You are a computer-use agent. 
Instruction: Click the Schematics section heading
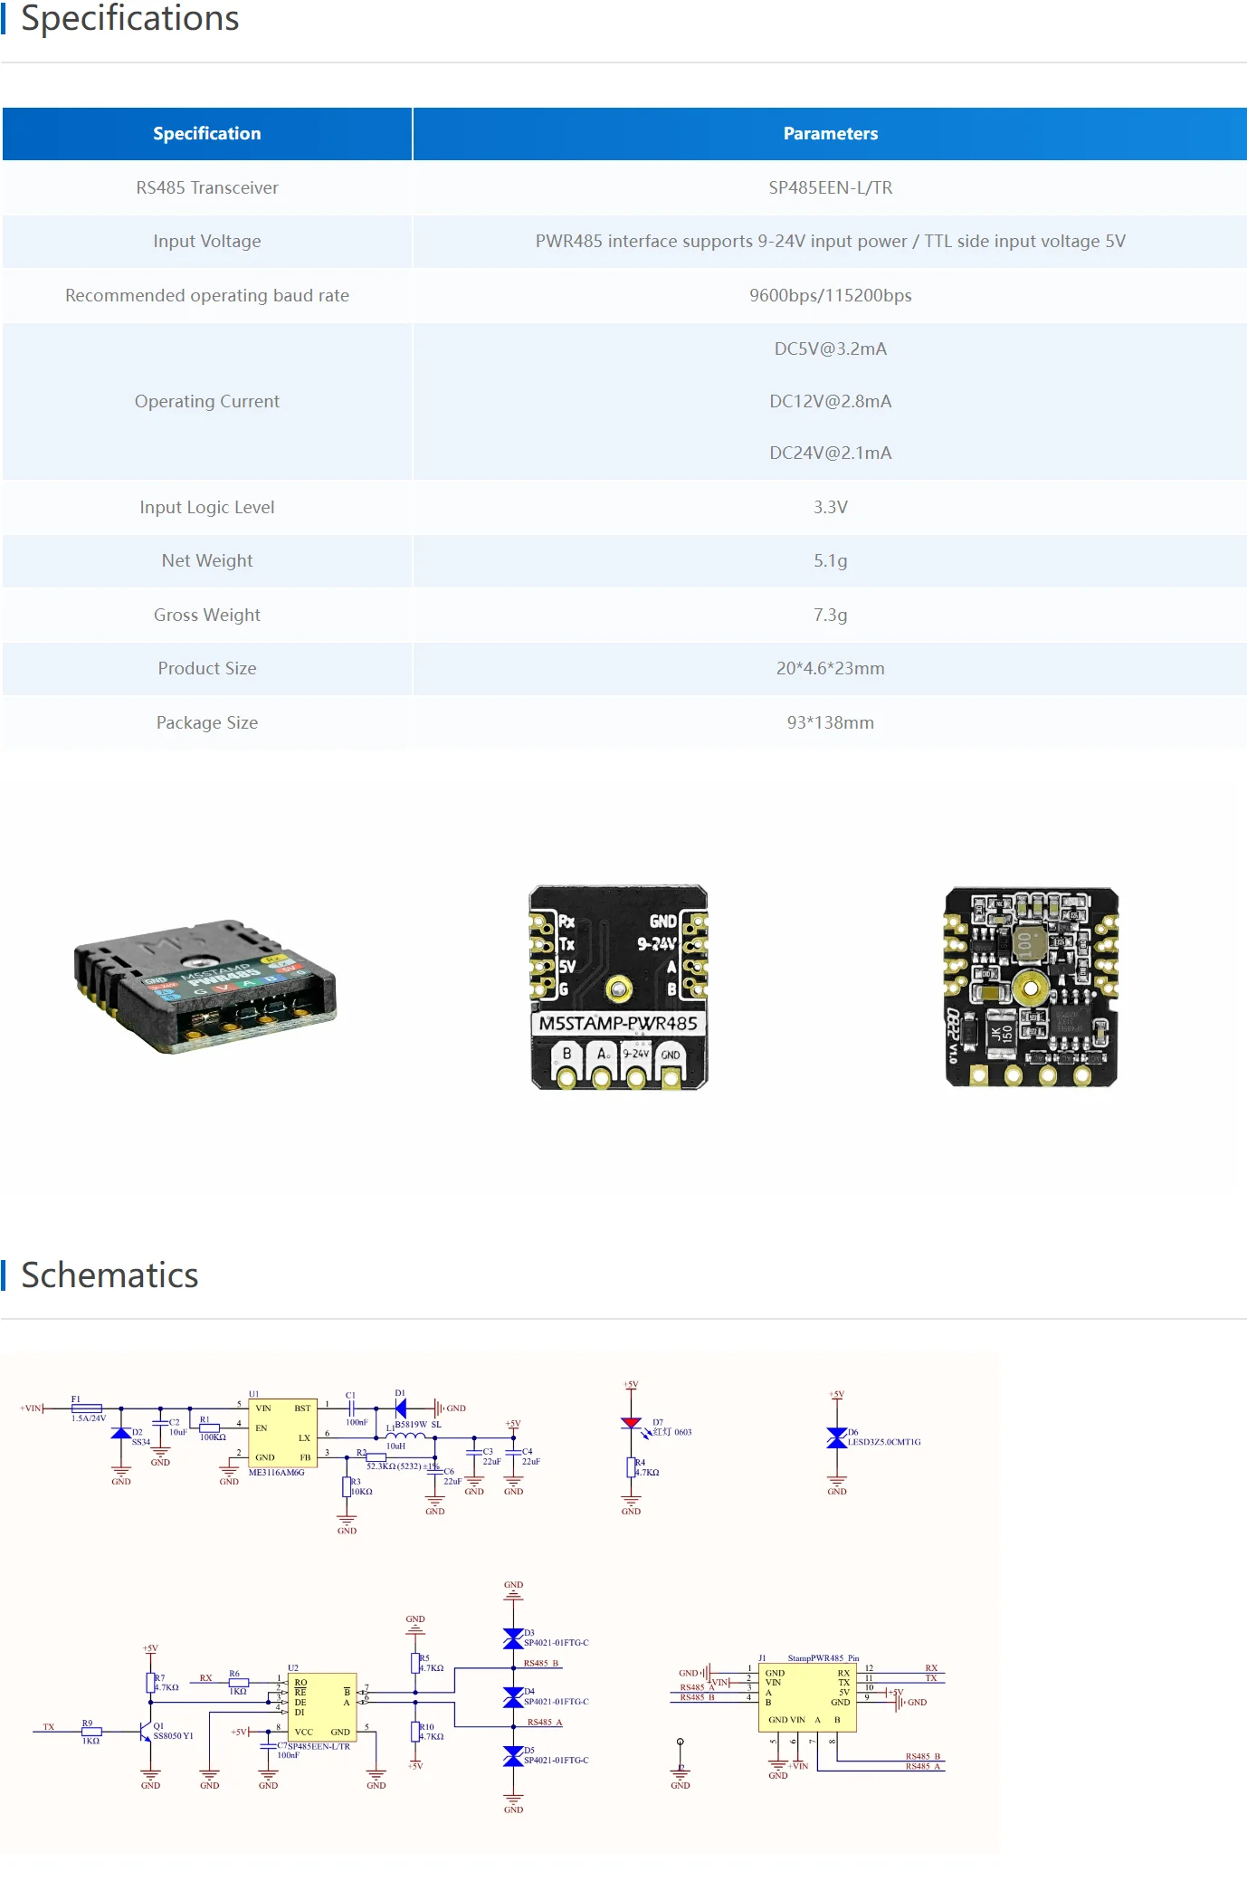pos(109,1275)
